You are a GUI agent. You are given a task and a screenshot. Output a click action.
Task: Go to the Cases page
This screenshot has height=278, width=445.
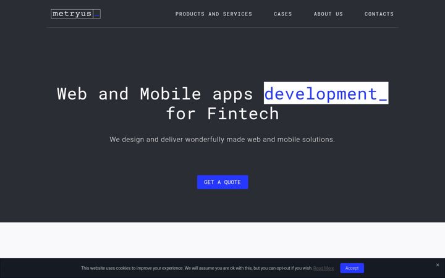(x=282, y=14)
